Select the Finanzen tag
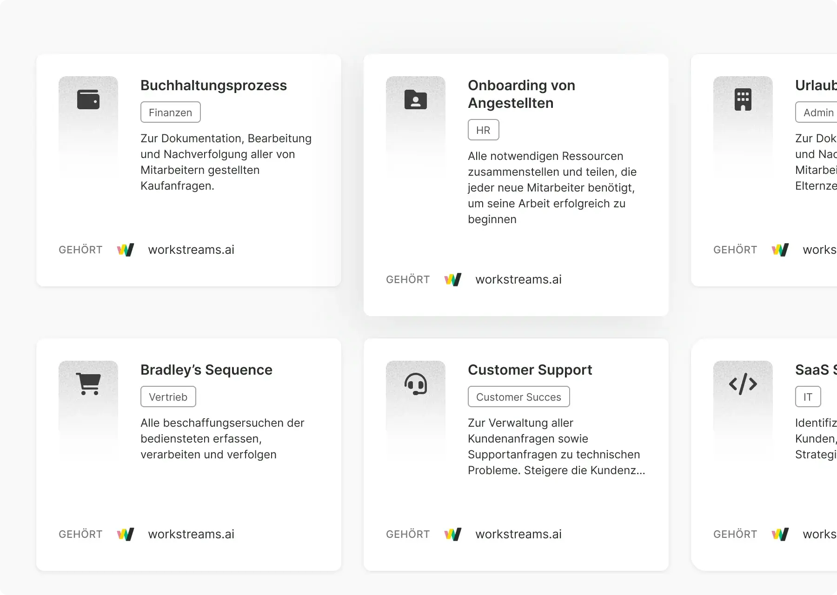This screenshot has height=595, width=837. (170, 112)
